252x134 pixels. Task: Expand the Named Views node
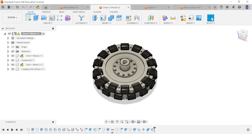pyautogui.click(x=8, y=43)
